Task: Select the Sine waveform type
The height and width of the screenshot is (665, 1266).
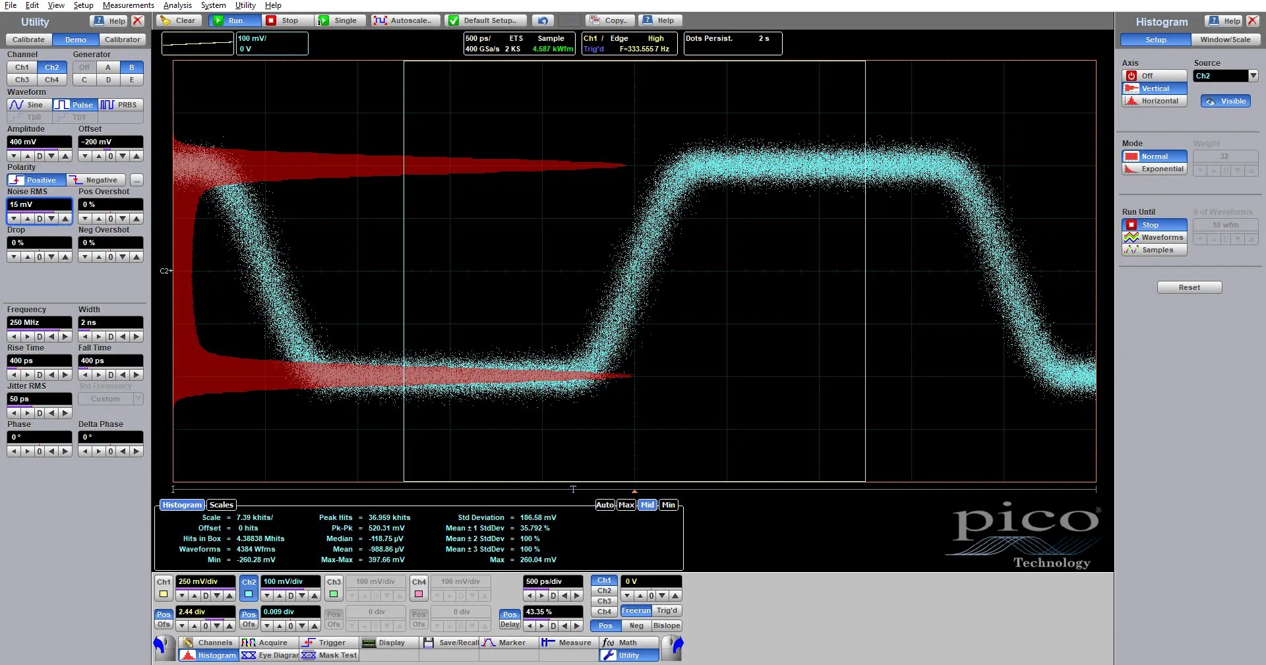Action: coord(28,105)
